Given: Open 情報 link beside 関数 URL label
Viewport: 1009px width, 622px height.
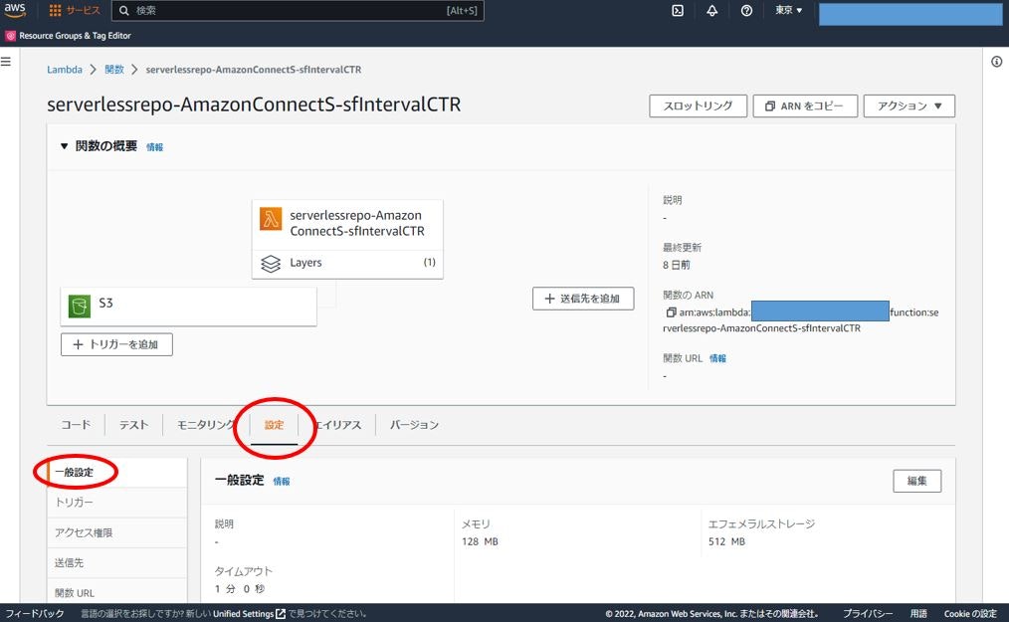Looking at the screenshot, I should (717, 358).
